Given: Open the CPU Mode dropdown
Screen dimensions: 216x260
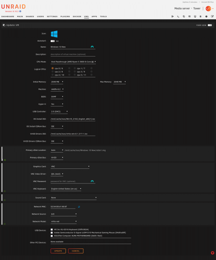Looking at the screenshot, I should [x=73, y=62].
